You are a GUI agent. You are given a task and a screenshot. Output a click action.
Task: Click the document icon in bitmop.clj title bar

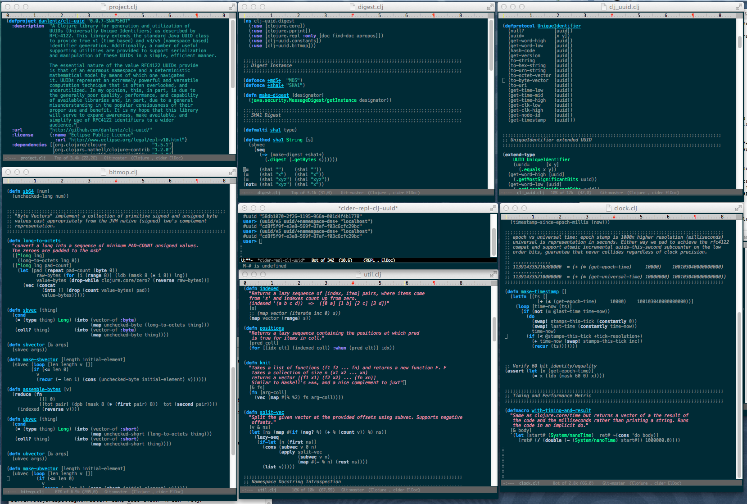pyautogui.click(x=104, y=172)
